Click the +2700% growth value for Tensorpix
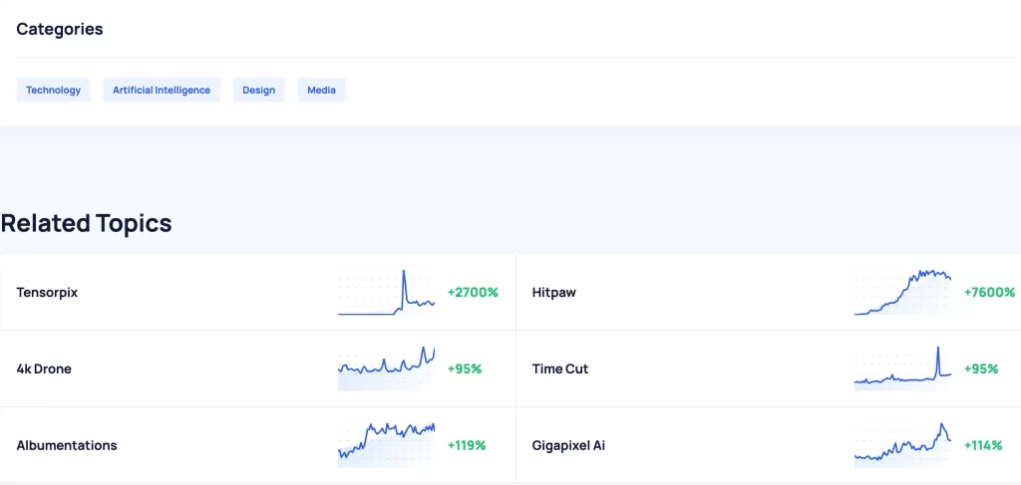The image size is (1021, 485). [473, 293]
